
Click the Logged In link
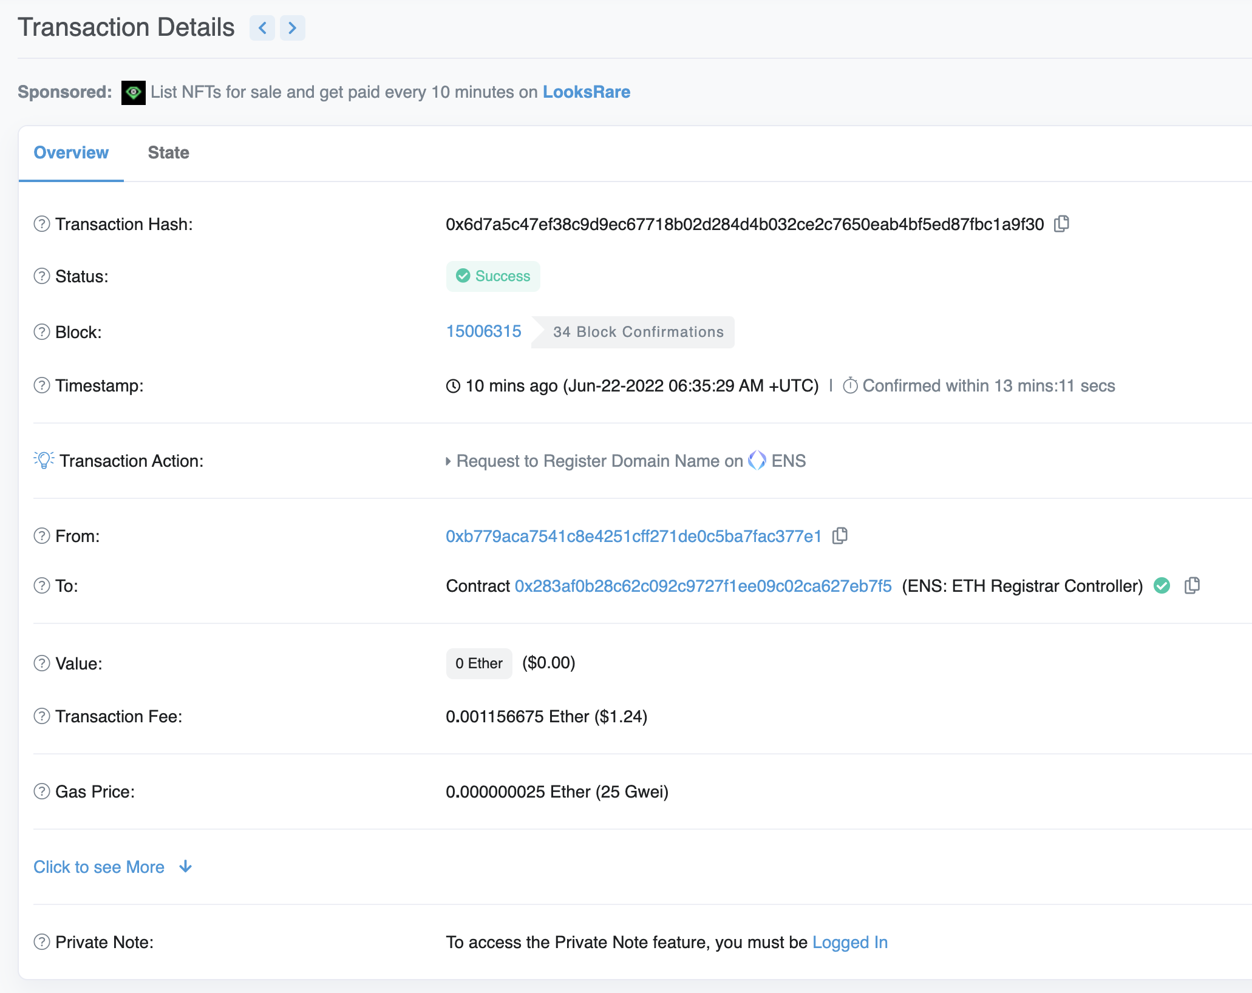(x=849, y=942)
